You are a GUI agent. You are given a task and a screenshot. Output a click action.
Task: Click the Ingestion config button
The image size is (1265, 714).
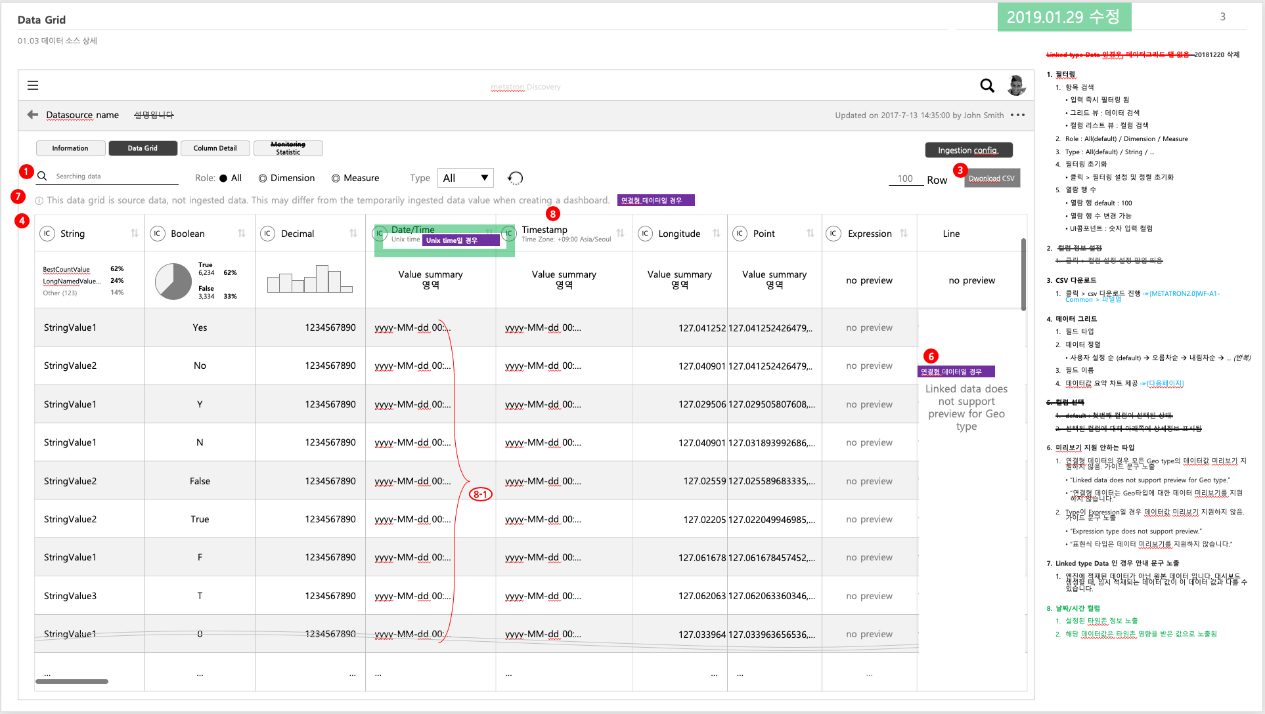[969, 150]
